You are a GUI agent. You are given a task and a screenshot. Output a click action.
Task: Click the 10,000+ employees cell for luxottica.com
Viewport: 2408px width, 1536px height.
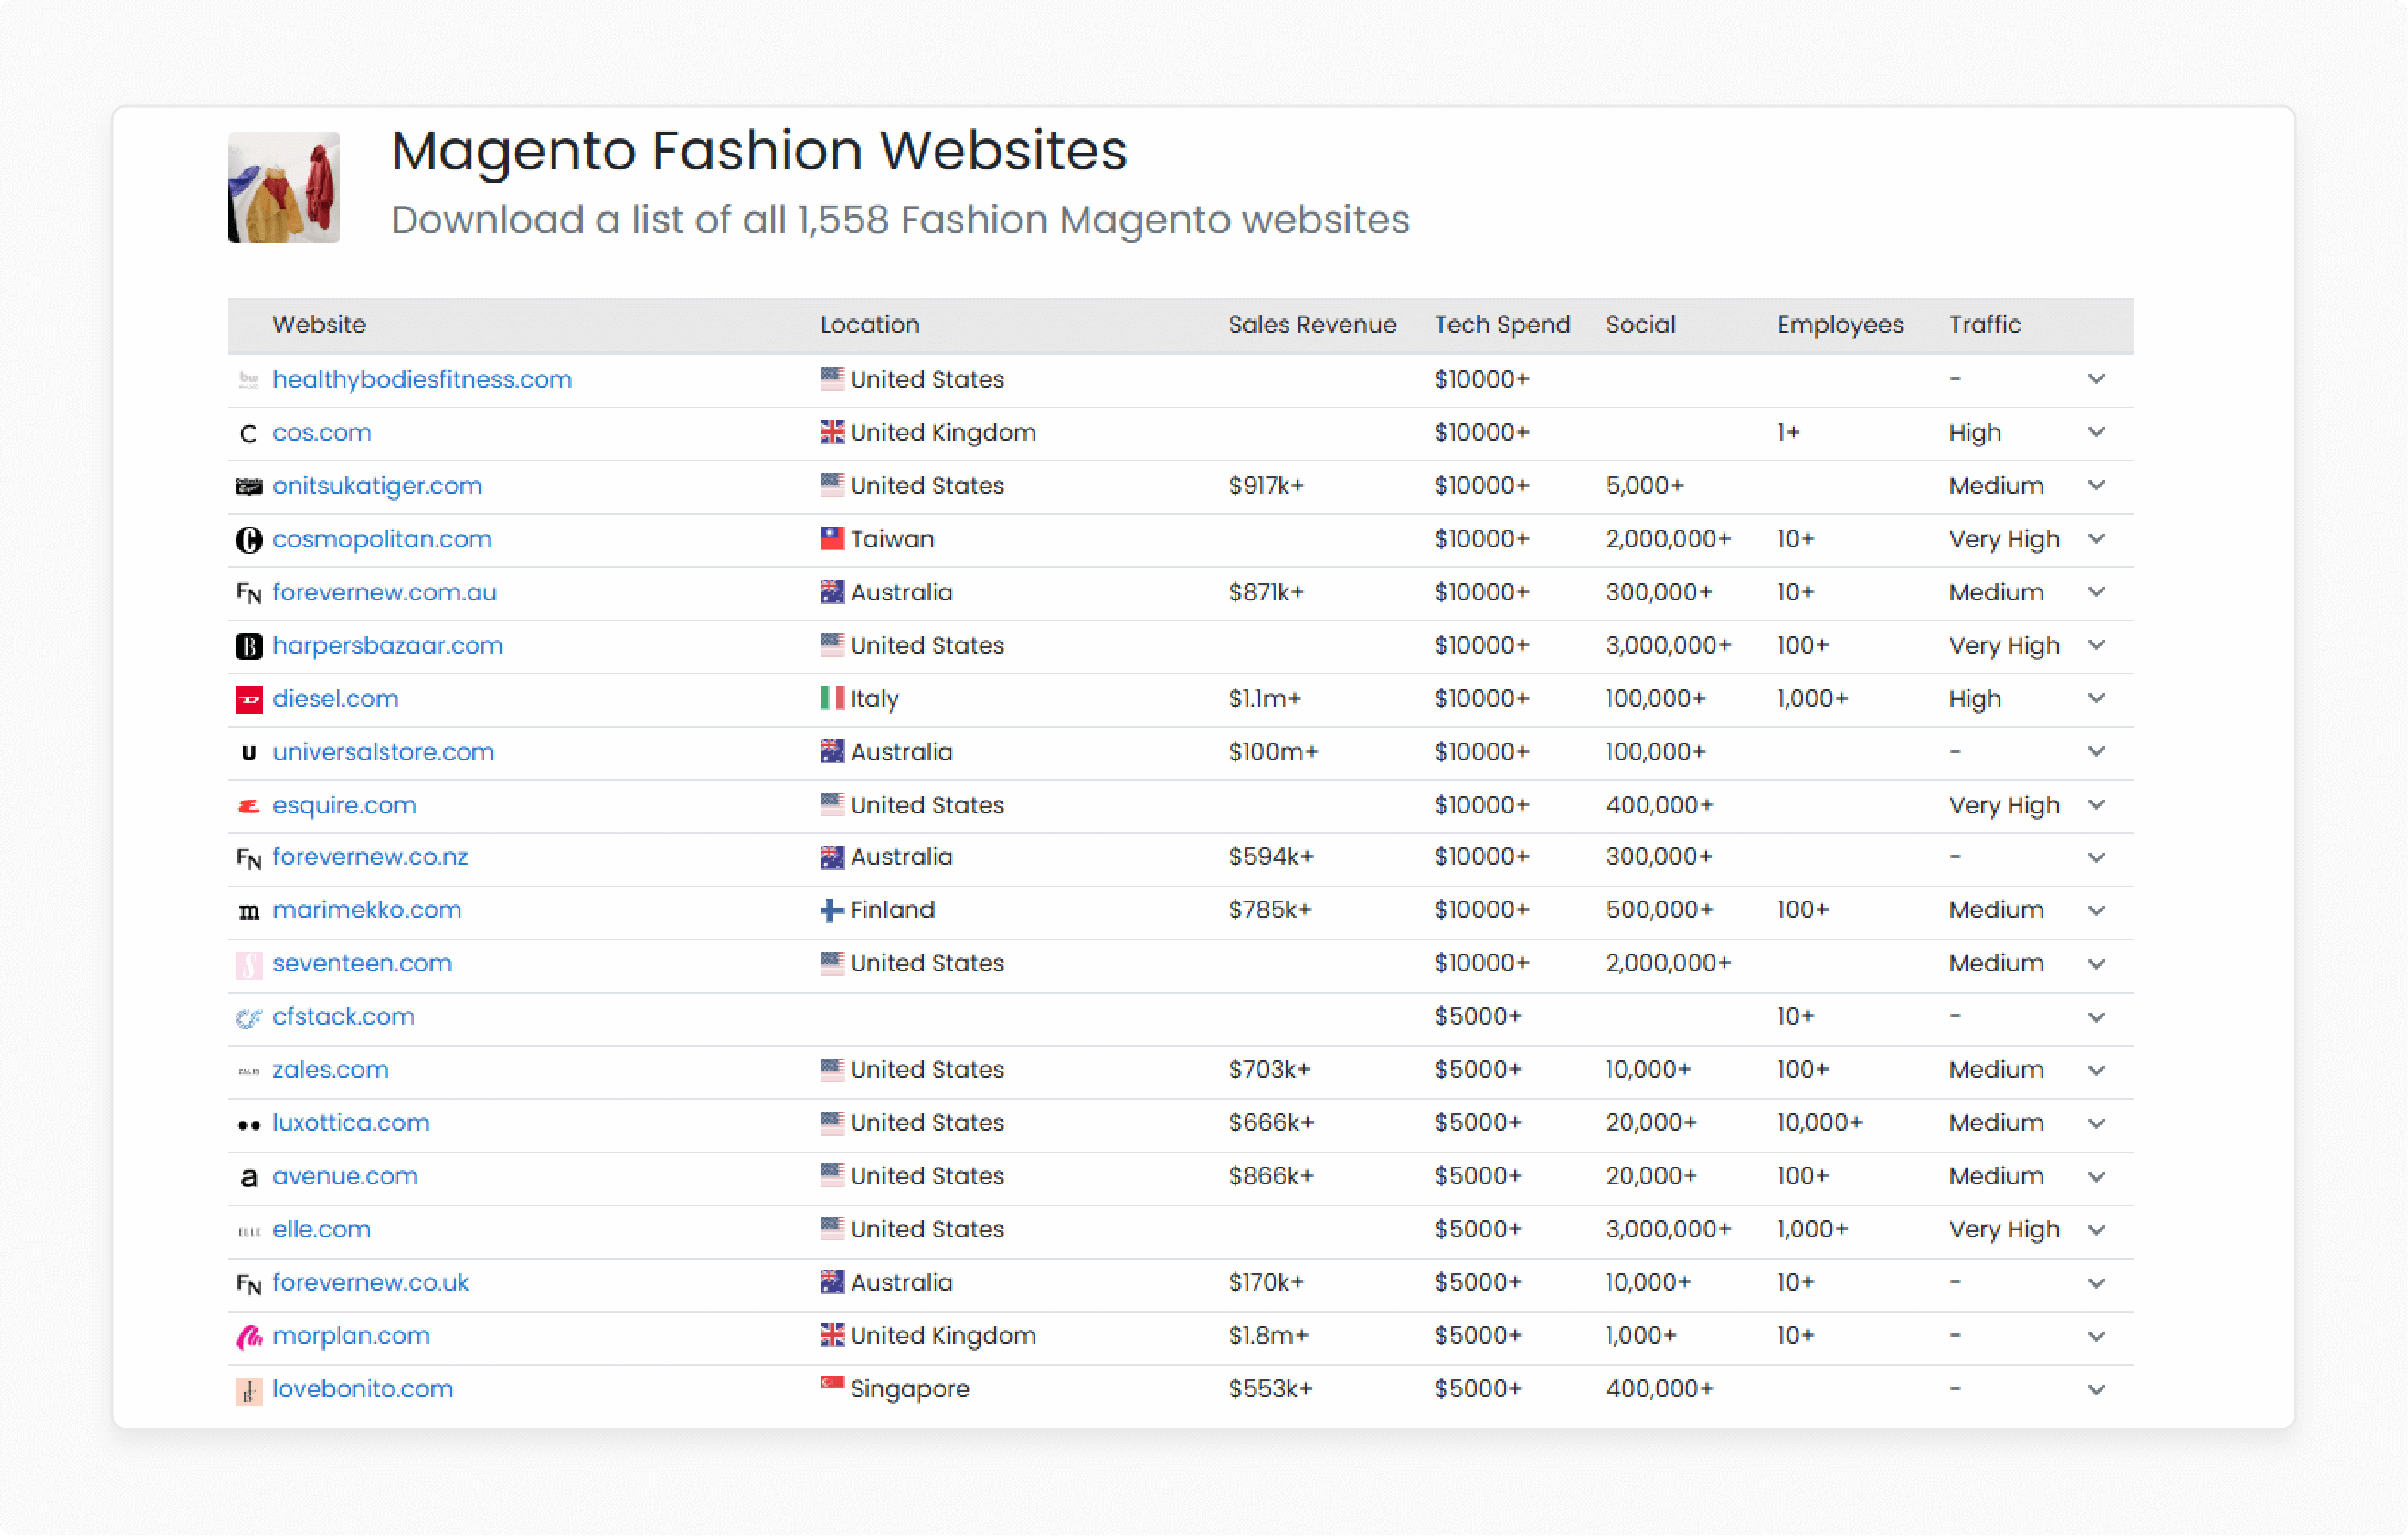pyautogui.click(x=1819, y=1122)
